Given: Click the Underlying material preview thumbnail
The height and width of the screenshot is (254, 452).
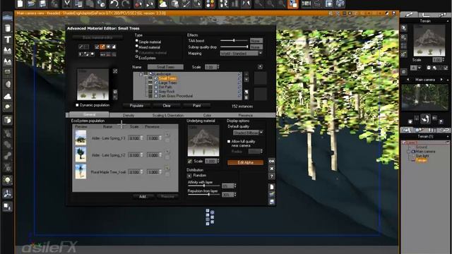Looking at the screenshot, I should tap(203, 140).
